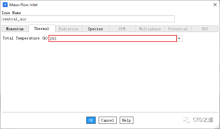Open the Radiation tab
The height and width of the screenshot is (129, 220).
click(68, 29)
